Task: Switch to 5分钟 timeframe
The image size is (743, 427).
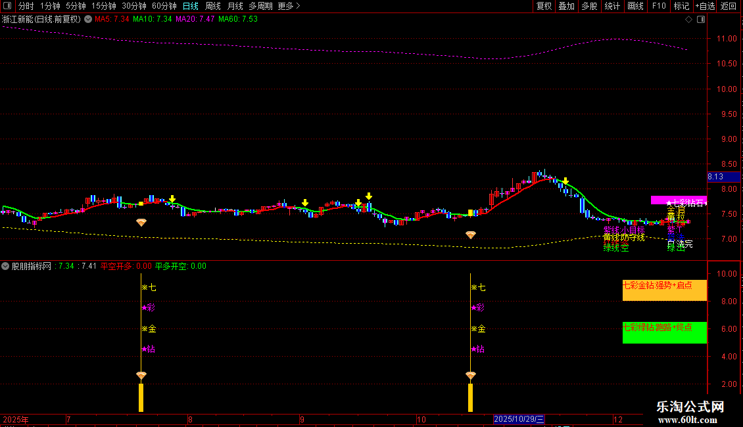Action: pyautogui.click(x=76, y=6)
